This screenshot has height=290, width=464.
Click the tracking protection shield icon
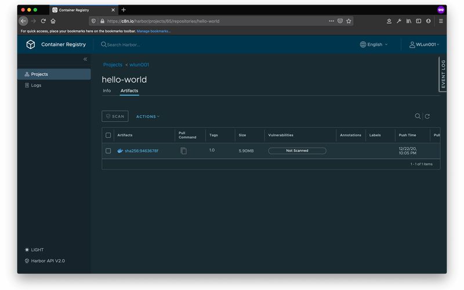tap(93, 21)
